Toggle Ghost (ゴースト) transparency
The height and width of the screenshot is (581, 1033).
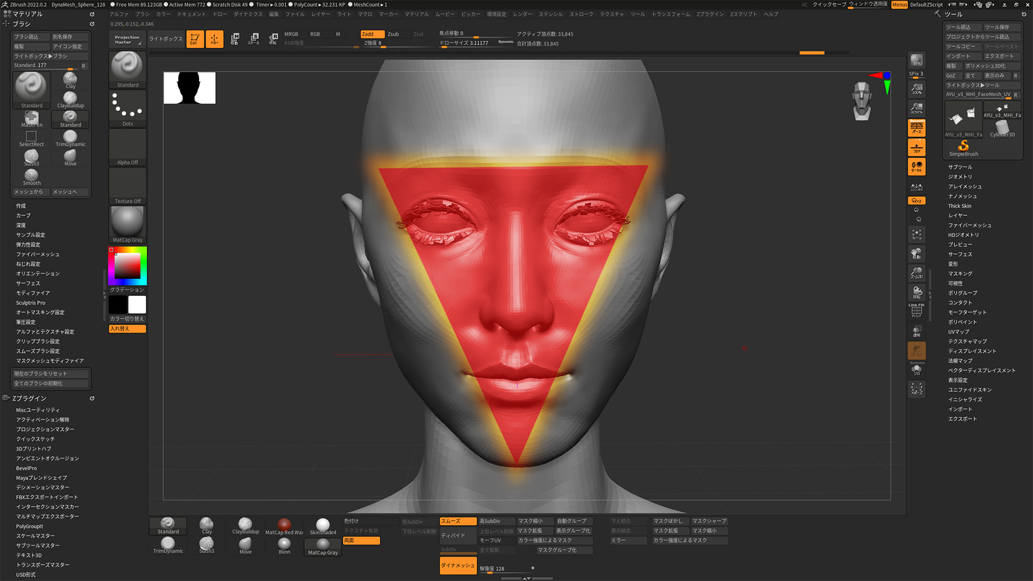tap(917, 350)
